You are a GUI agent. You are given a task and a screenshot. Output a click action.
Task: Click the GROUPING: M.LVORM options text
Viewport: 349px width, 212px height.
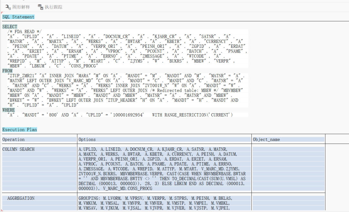tap(155, 198)
